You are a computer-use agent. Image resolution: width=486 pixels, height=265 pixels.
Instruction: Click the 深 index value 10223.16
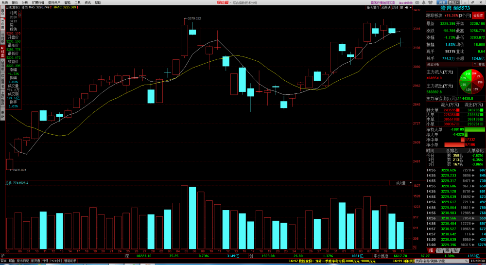pos(144,256)
